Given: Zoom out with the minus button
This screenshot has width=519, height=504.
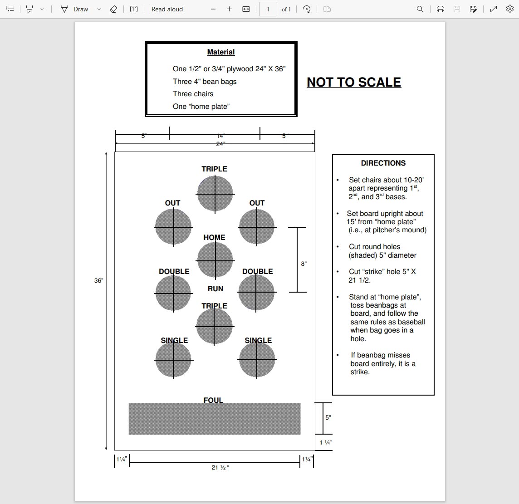Looking at the screenshot, I should (x=213, y=9).
